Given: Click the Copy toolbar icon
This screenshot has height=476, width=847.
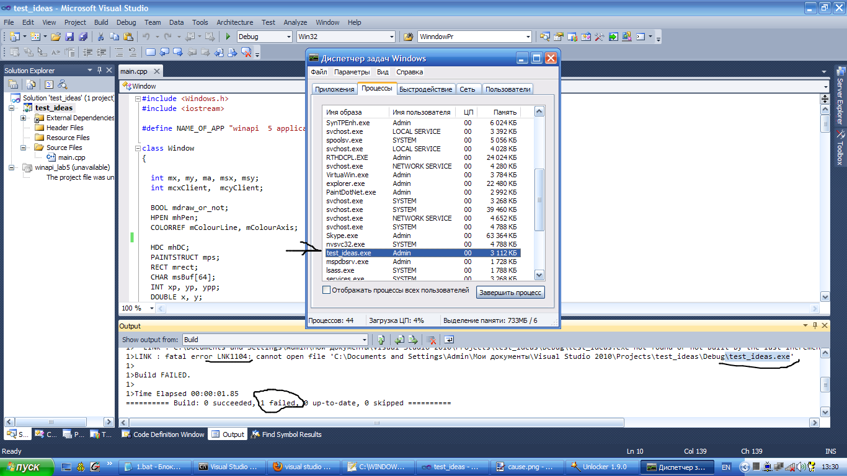Looking at the screenshot, I should coord(114,37).
